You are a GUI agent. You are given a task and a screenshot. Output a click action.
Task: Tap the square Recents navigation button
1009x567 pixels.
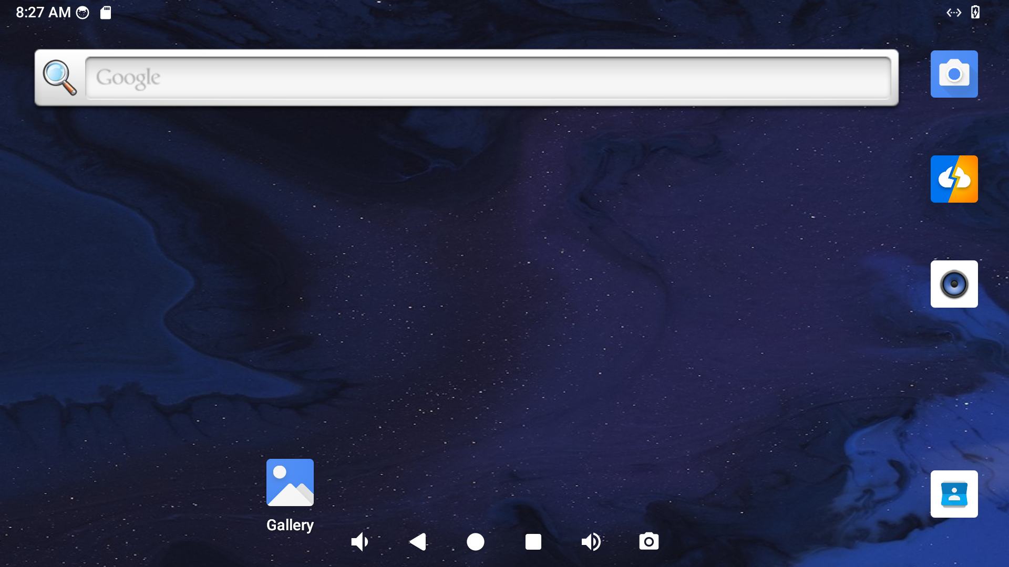click(533, 542)
